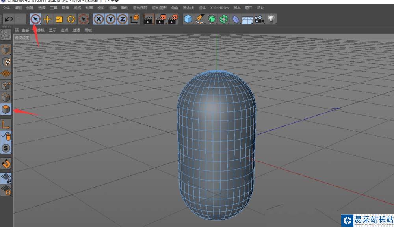Toggle the Z axis lock

click(123, 19)
